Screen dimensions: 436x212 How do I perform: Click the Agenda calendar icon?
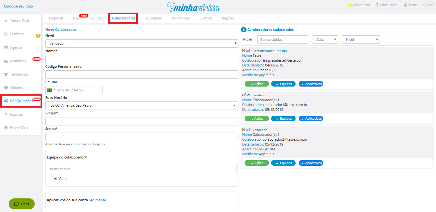coord(6,48)
